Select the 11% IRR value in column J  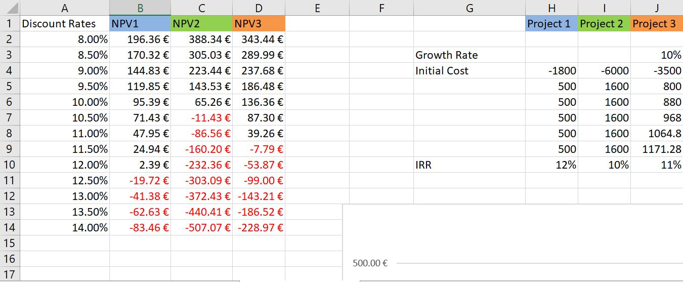tap(657, 165)
